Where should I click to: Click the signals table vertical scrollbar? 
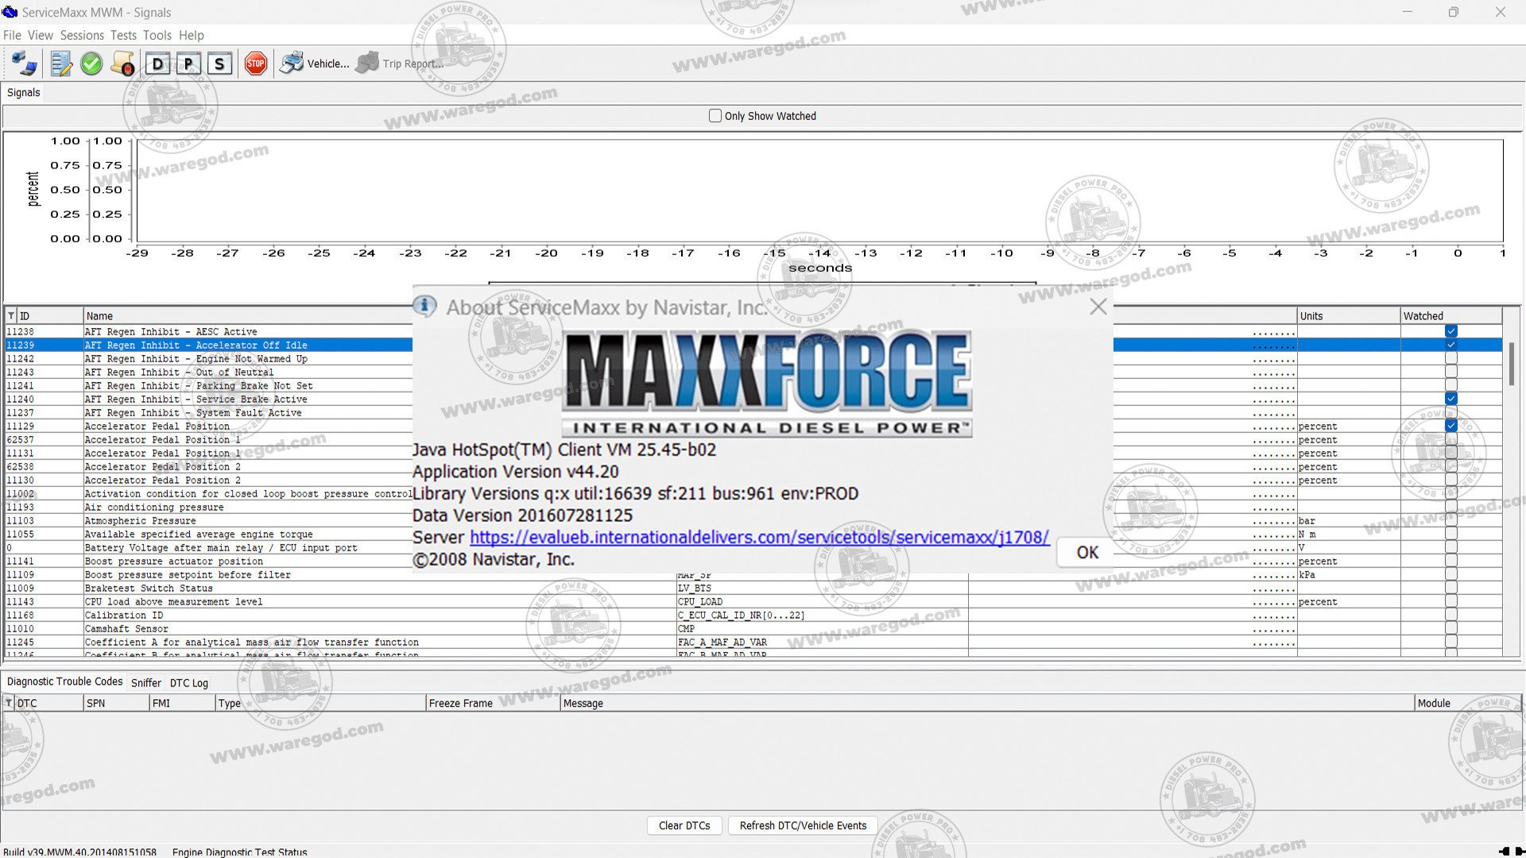coord(1511,365)
